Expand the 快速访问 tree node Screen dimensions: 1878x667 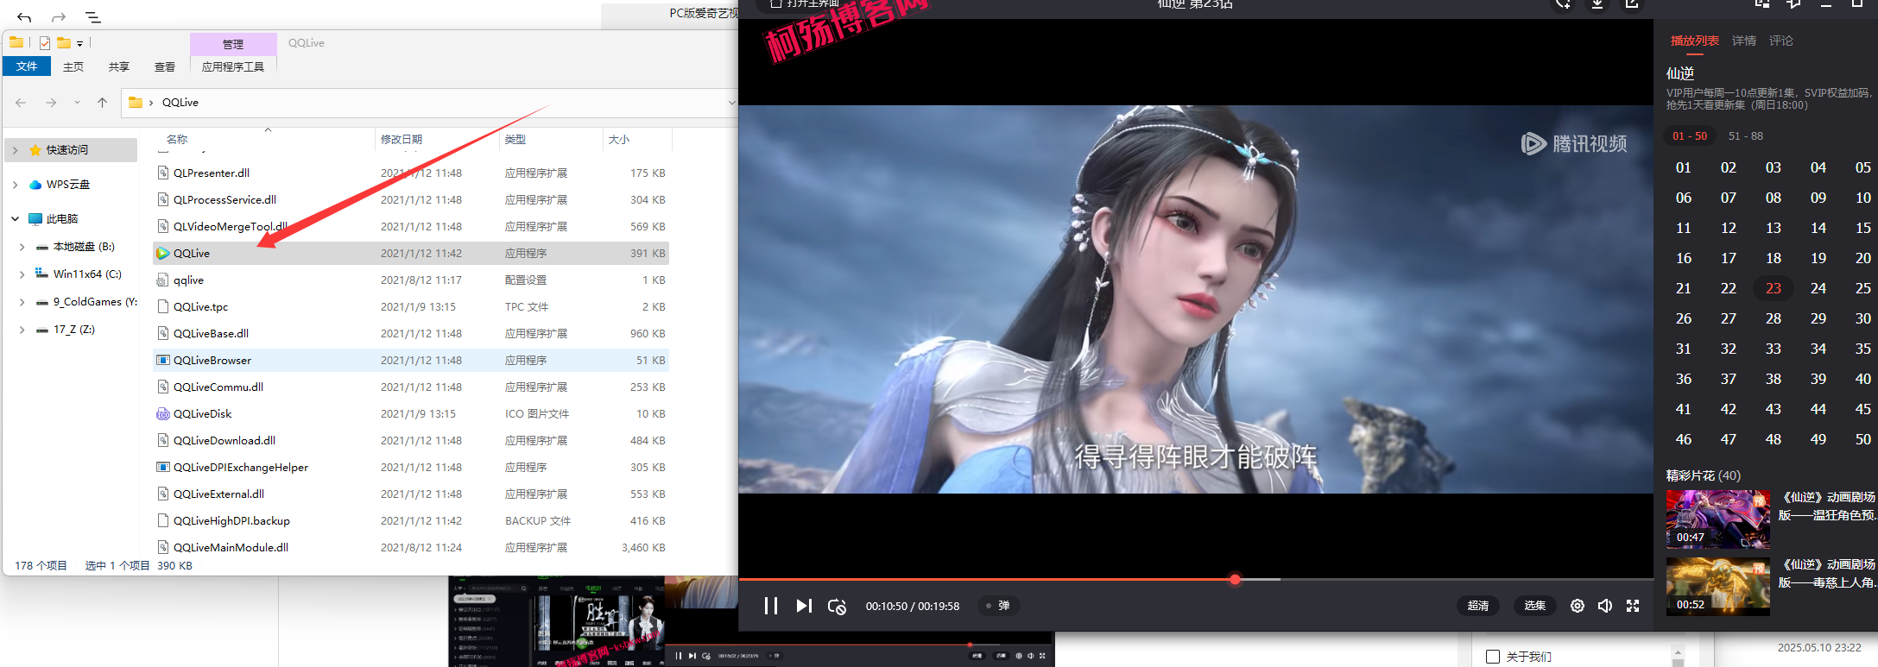click(x=15, y=150)
